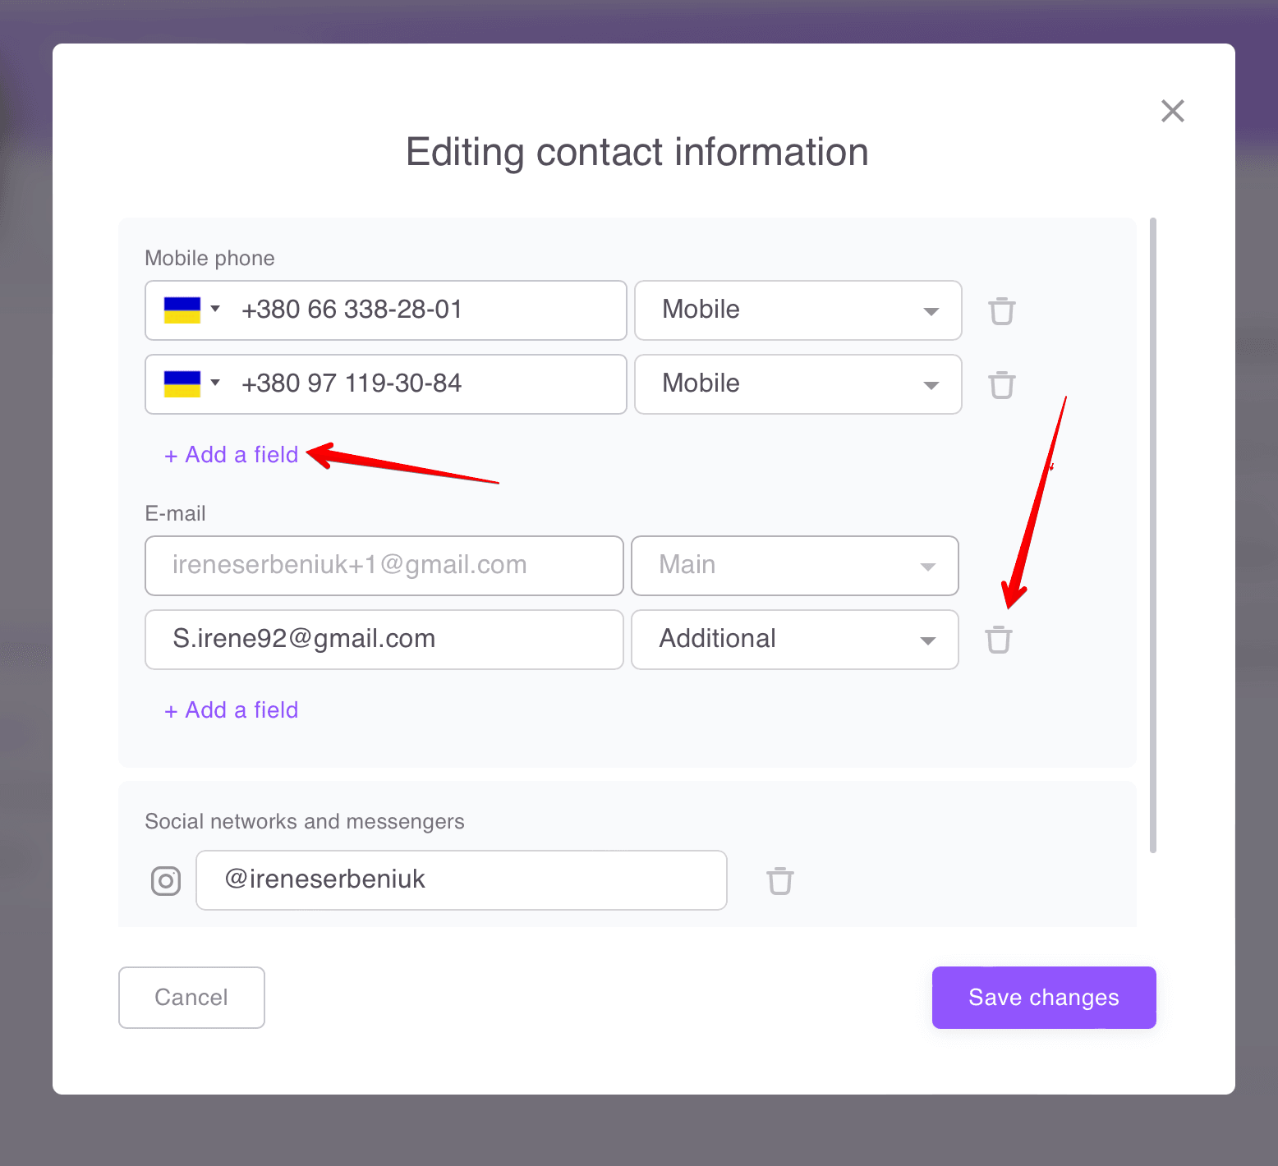
Task: Save changes to contact information
Action: pyautogui.click(x=1043, y=997)
